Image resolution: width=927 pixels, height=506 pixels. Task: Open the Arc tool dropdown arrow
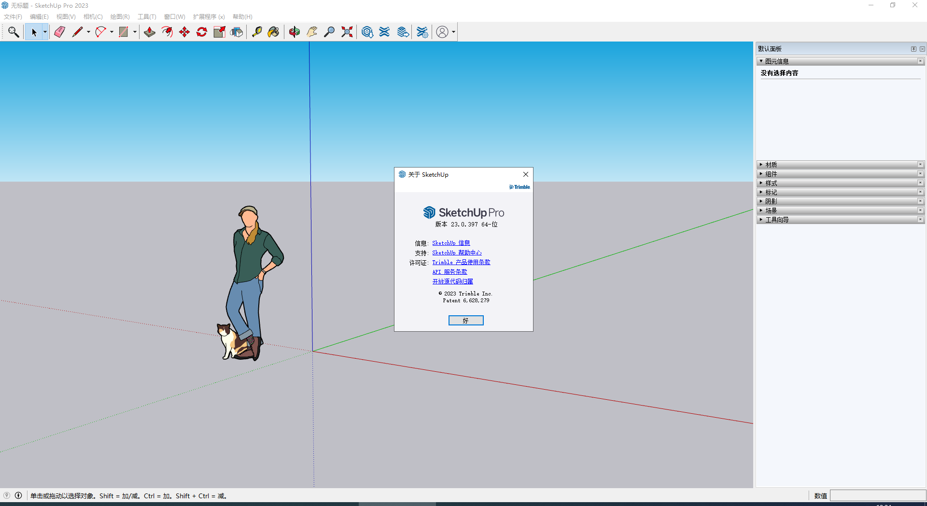pos(112,32)
